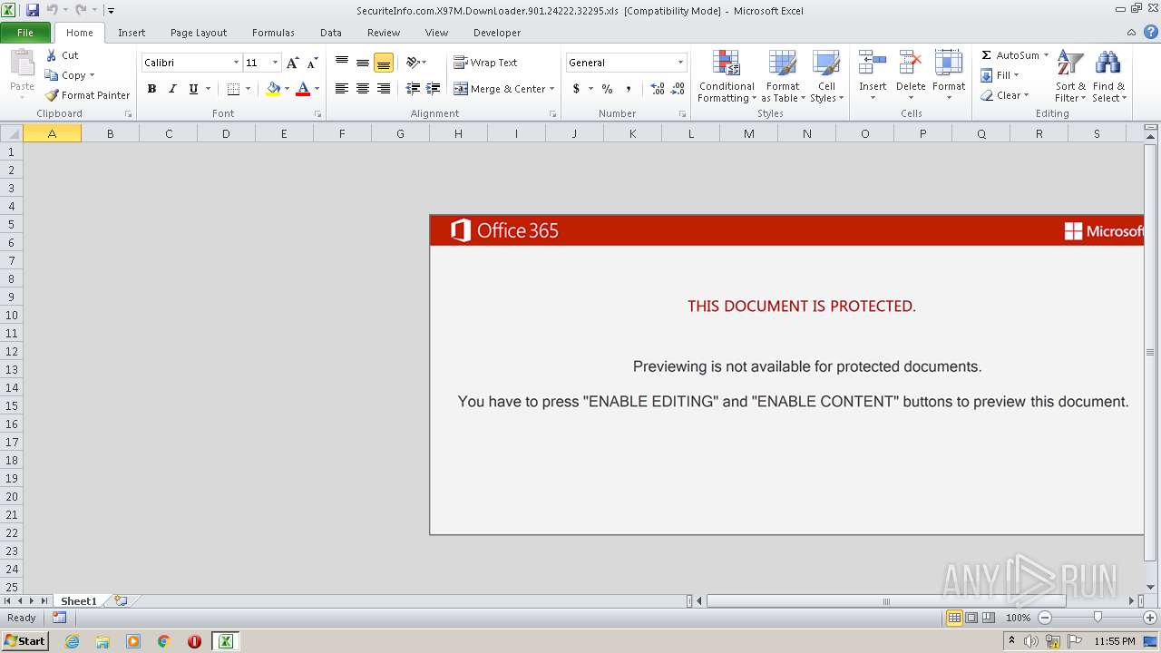1161x653 pixels.
Task: Open the Copy dropdown arrow
Action: 92,75
